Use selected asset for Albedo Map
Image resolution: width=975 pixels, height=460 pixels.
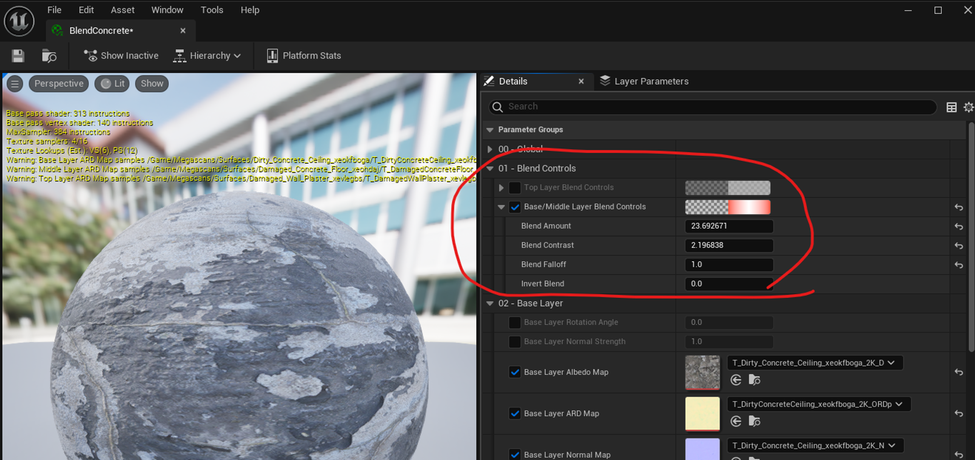point(736,380)
